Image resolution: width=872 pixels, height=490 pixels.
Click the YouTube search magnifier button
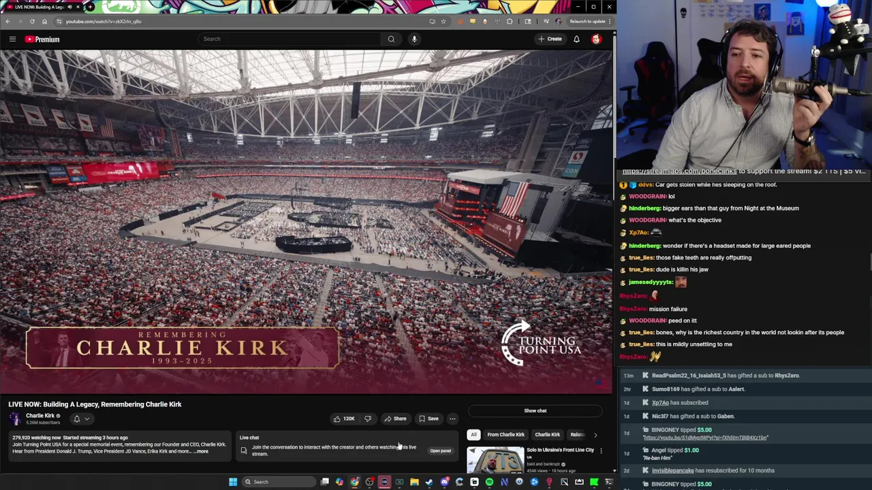point(391,39)
